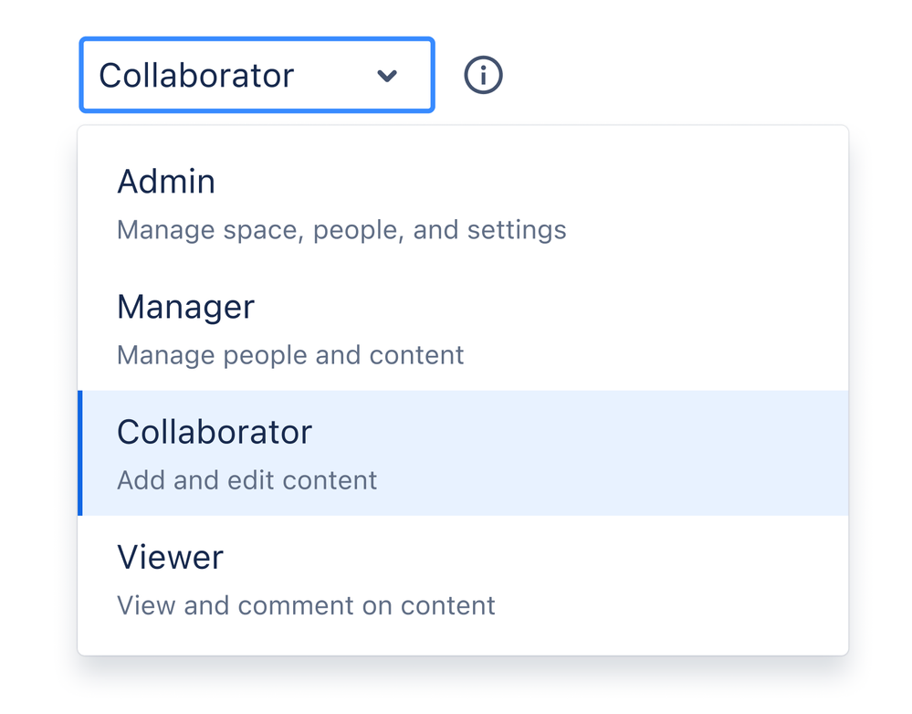Click "View and comment on content" description
Viewport: 912px width, 714px height.
[x=306, y=605]
